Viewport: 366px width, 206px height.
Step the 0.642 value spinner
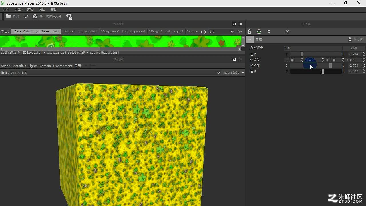[x=364, y=71]
